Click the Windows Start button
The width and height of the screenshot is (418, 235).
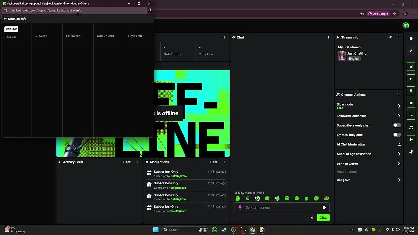156,230
